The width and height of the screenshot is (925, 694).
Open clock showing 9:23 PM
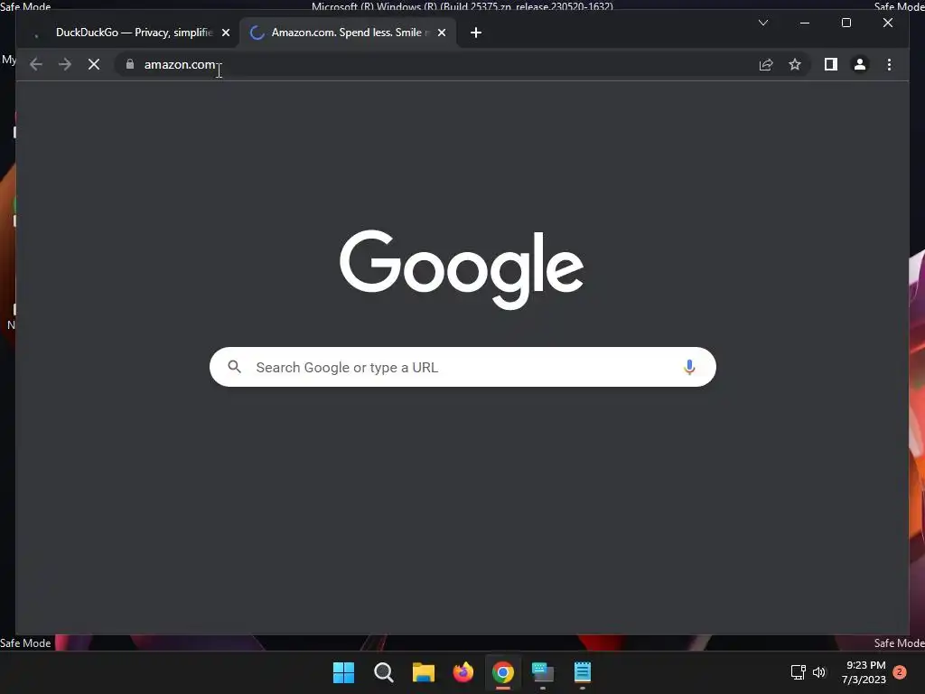[x=864, y=672]
